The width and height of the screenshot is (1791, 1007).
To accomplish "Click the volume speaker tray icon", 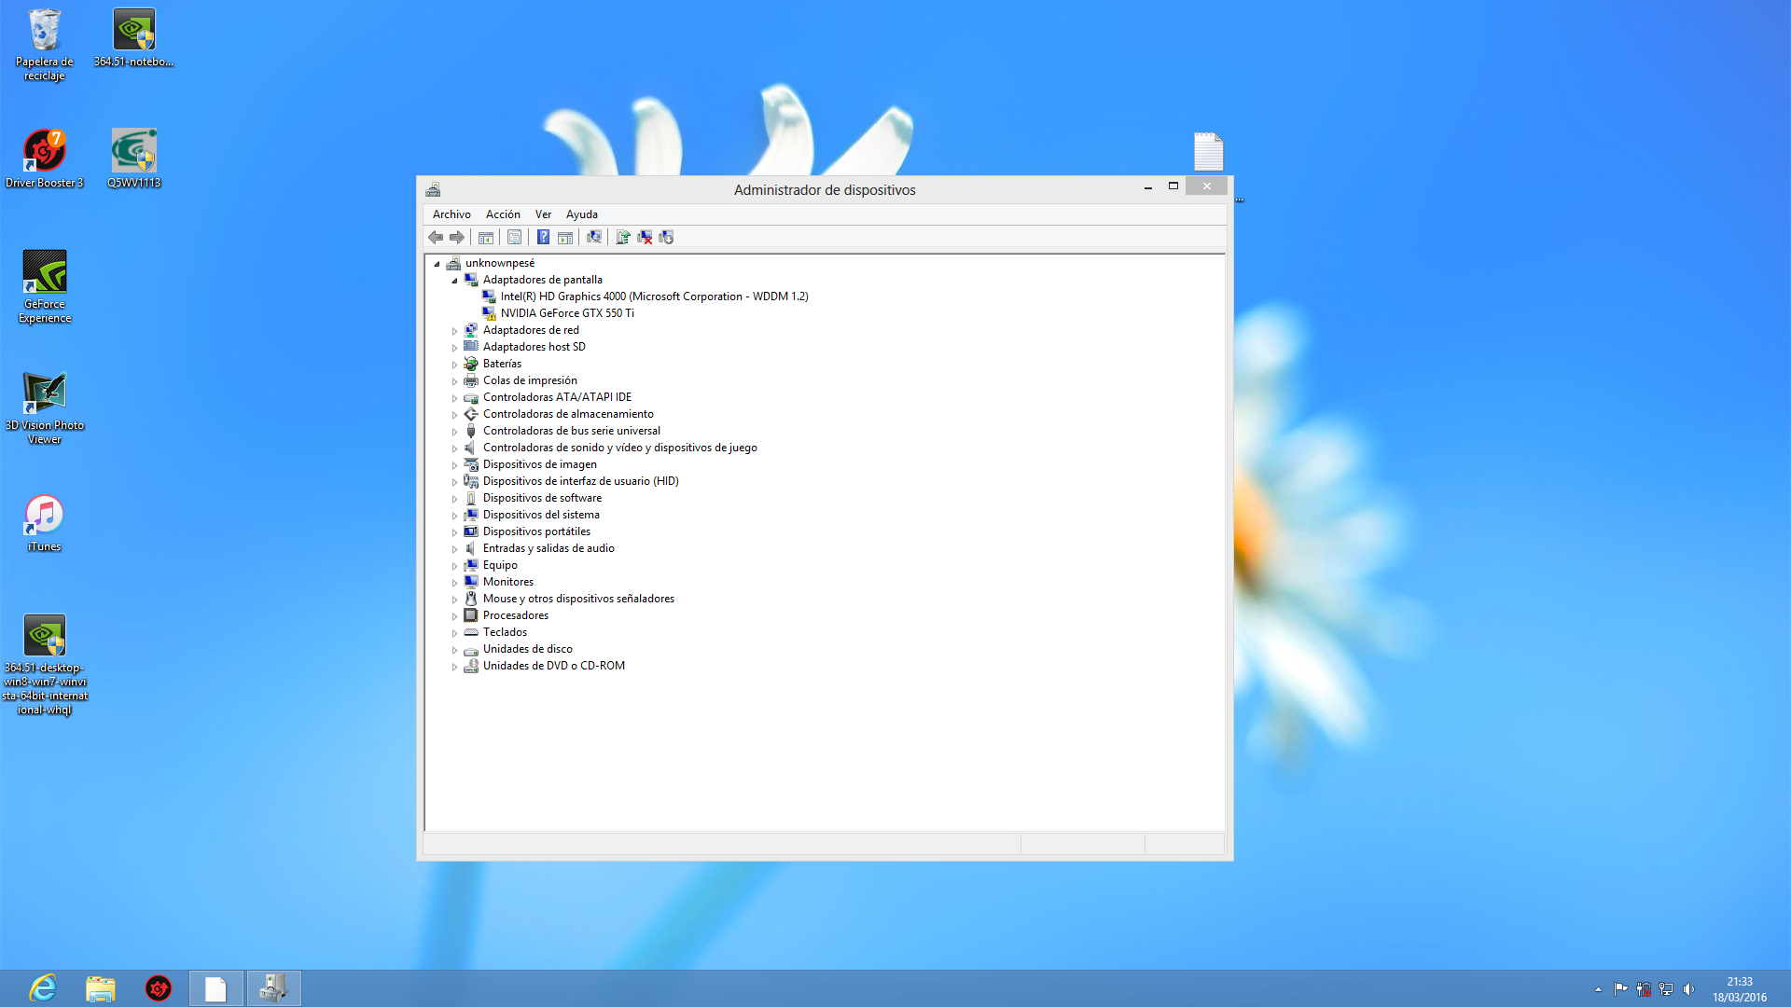I will (x=1689, y=989).
